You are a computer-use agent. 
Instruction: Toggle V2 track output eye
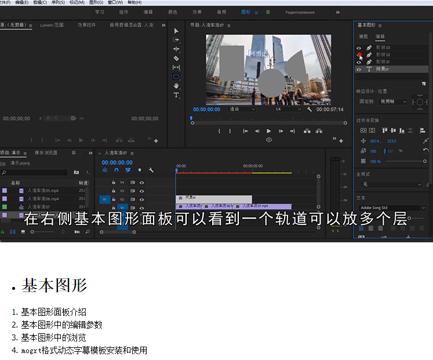click(141, 199)
